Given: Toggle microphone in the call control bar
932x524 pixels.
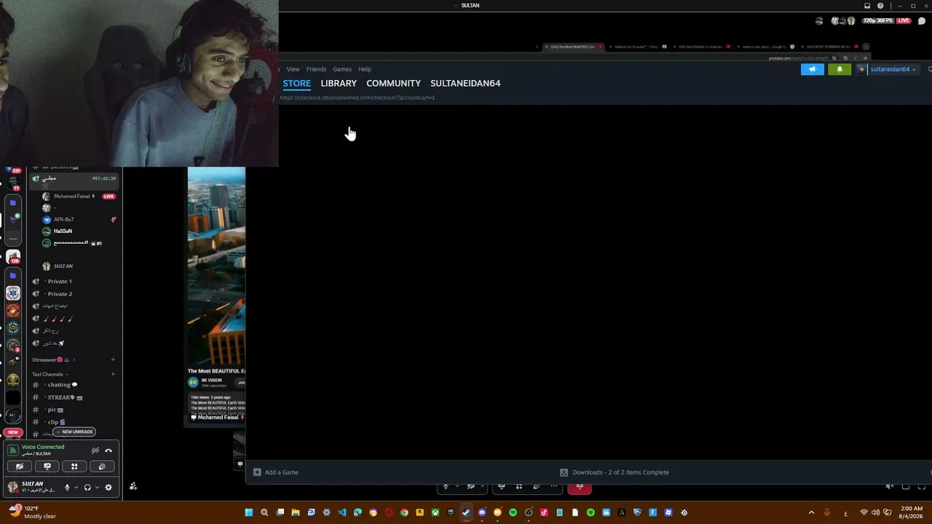Looking at the screenshot, I should click(x=446, y=486).
